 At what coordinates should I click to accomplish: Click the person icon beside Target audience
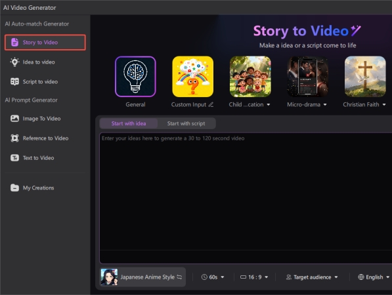pyautogui.click(x=289, y=277)
